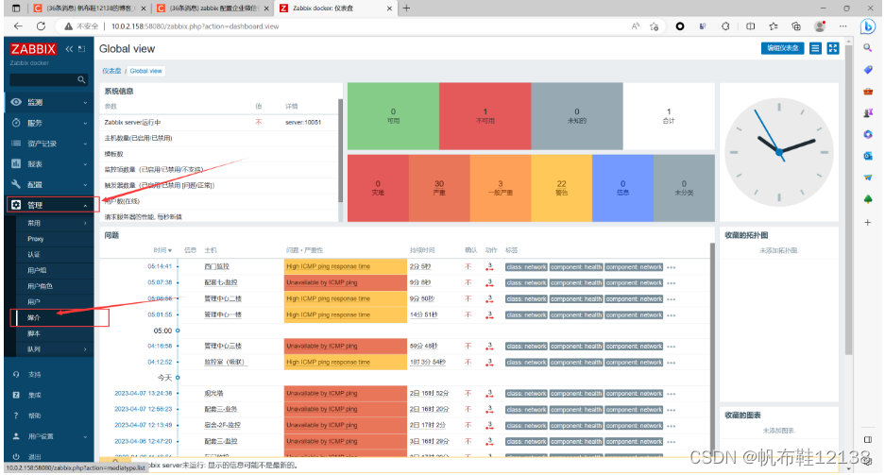
Task: Collapse sidebar with double-chevron icon
Action: (69, 49)
